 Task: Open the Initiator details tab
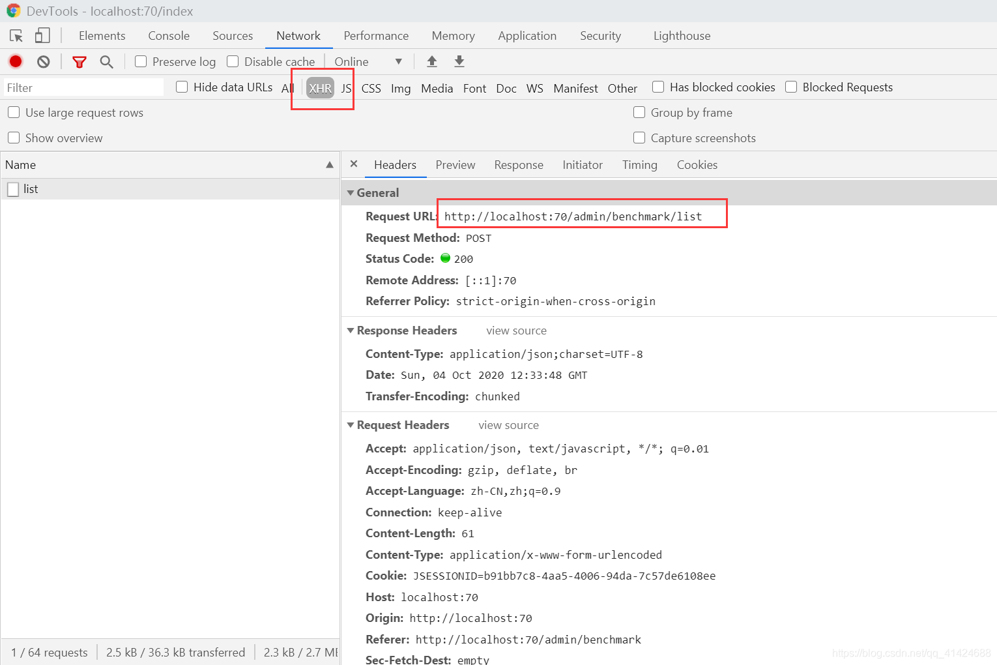(583, 165)
